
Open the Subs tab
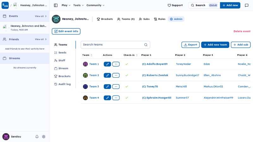(x=144, y=19)
